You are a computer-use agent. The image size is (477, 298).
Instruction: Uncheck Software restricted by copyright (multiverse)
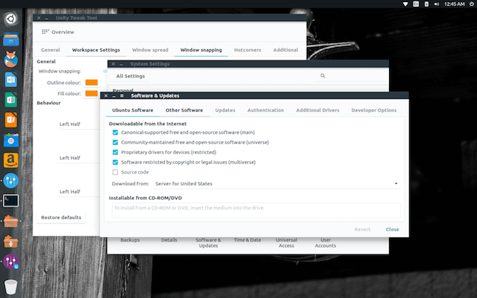tap(115, 162)
